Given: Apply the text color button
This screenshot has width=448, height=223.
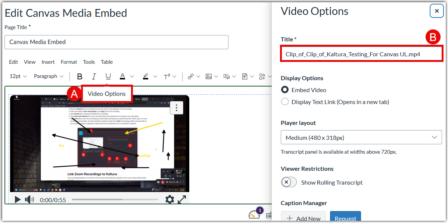Looking at the screenshot, I should (x=122, y=76).
